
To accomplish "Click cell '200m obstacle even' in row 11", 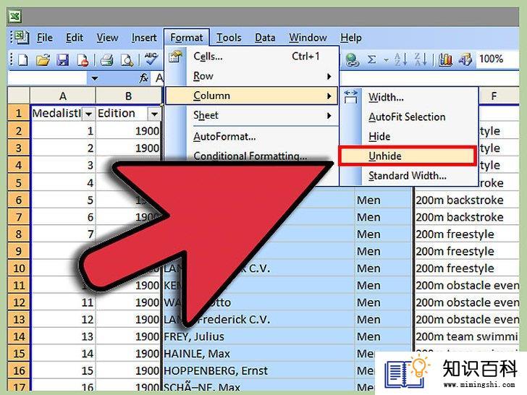I will (467, 286).
